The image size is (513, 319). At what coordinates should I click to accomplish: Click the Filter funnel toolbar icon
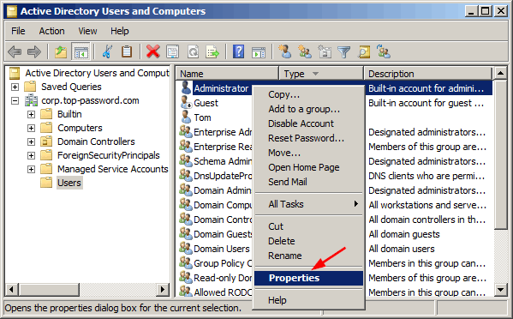click(x=343, y=52)
